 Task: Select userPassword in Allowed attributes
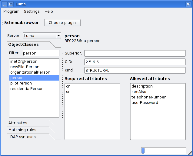pos(158,102)
